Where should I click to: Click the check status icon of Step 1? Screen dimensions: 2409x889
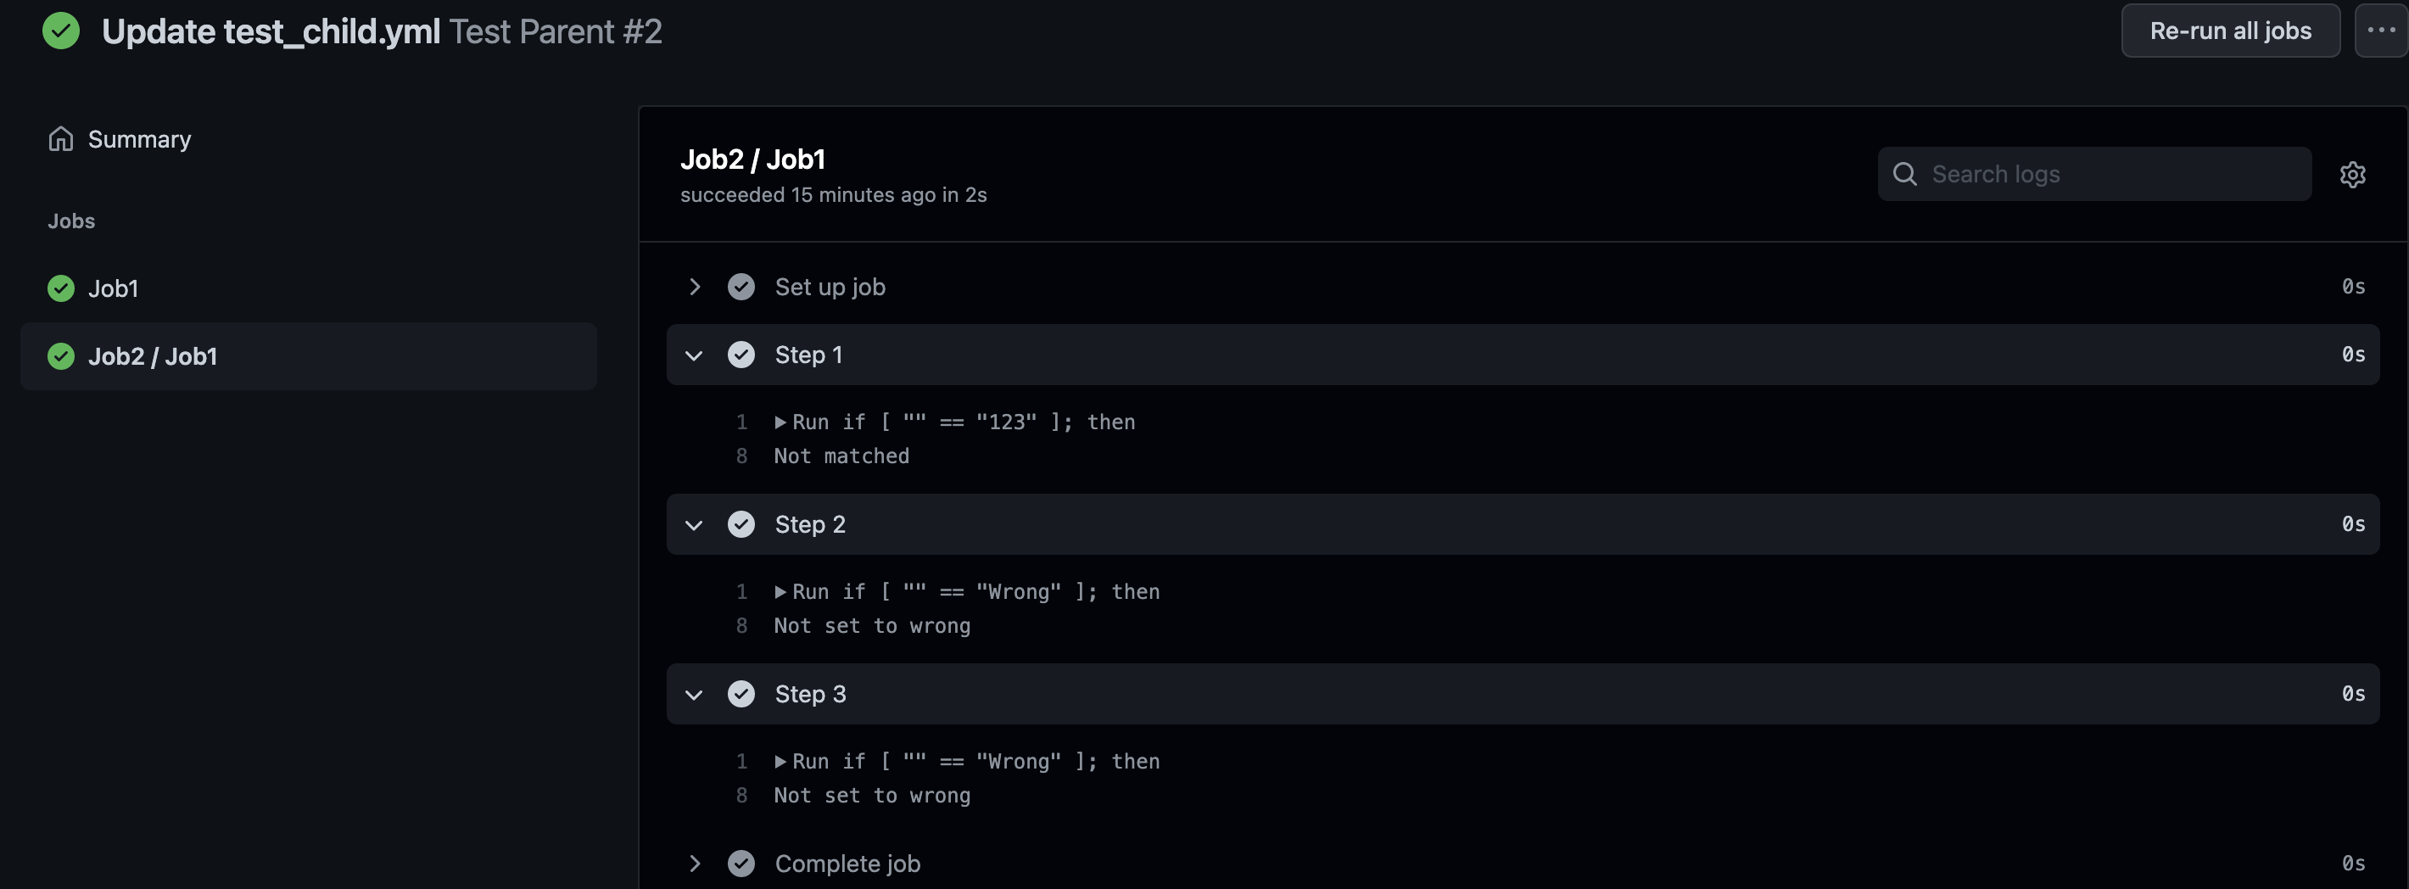coord(741,355)
